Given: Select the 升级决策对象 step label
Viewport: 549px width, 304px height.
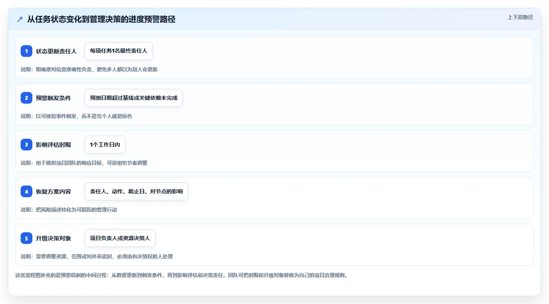Looking at the screenshot, I should click(x=53, y=238).
